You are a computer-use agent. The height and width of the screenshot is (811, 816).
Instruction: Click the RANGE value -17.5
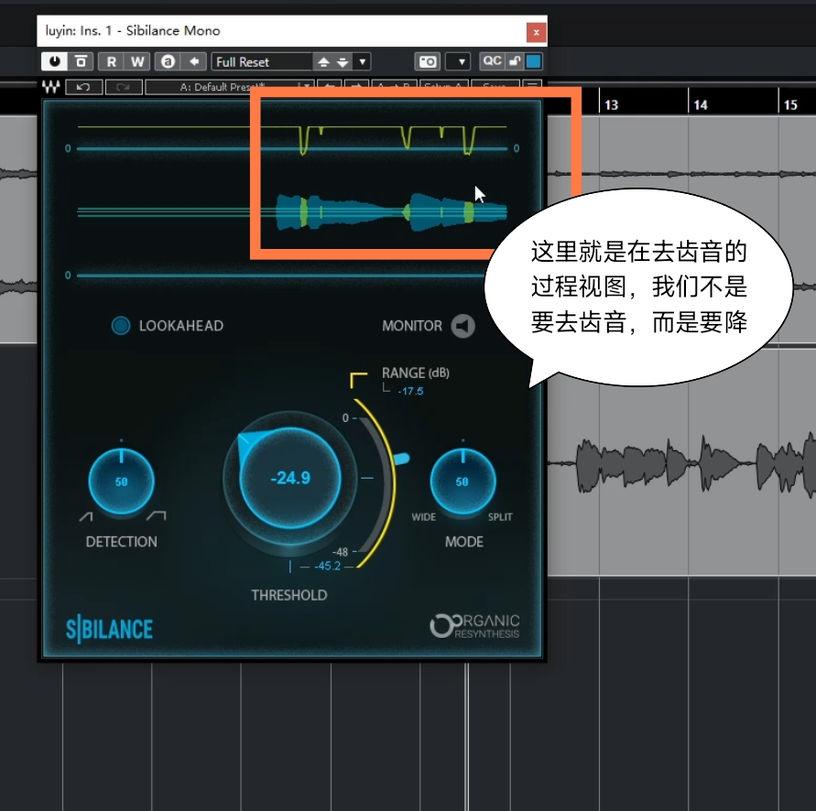click(x=410, y=391)
